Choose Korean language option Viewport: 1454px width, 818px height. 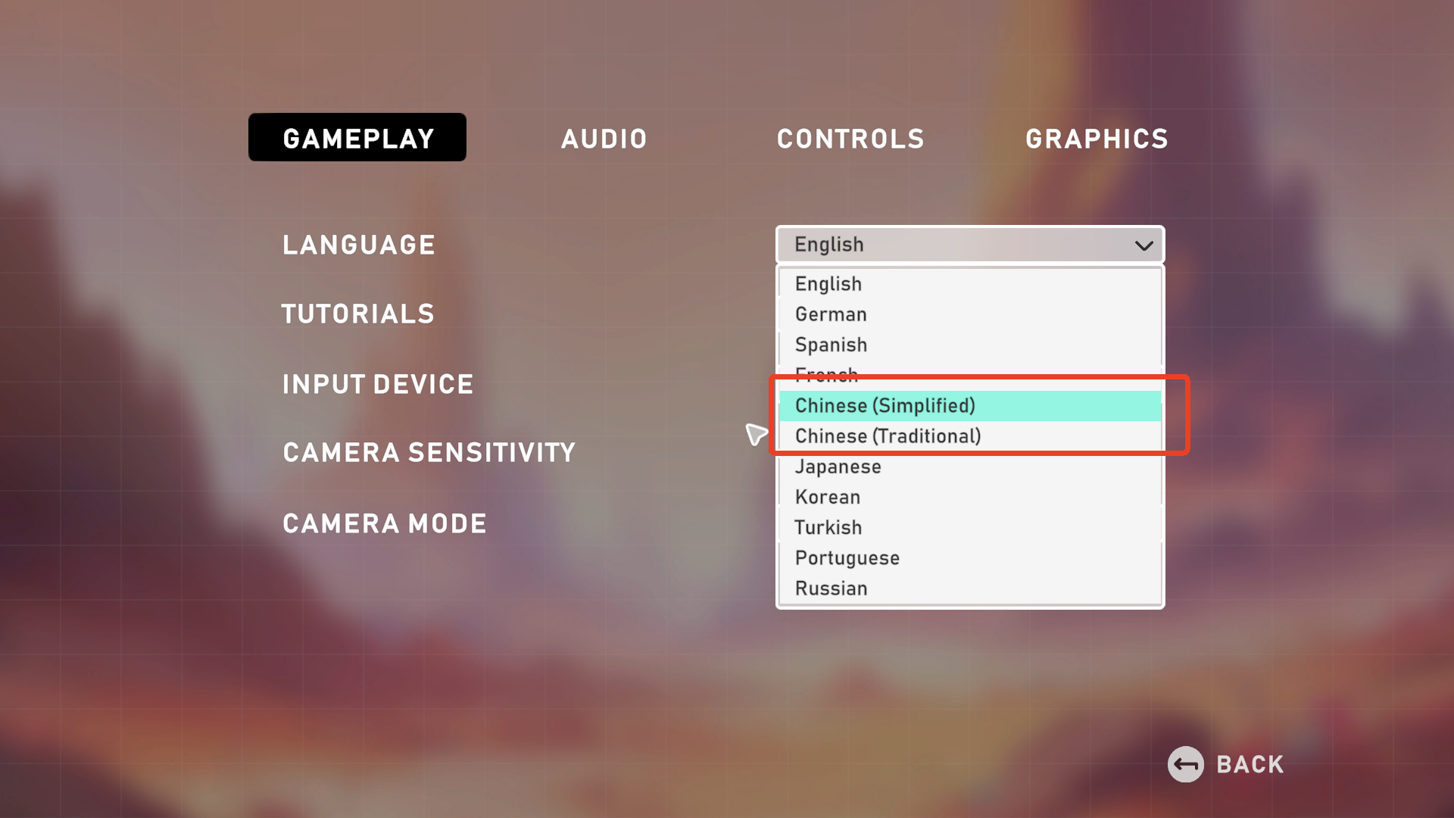[827, 497]
